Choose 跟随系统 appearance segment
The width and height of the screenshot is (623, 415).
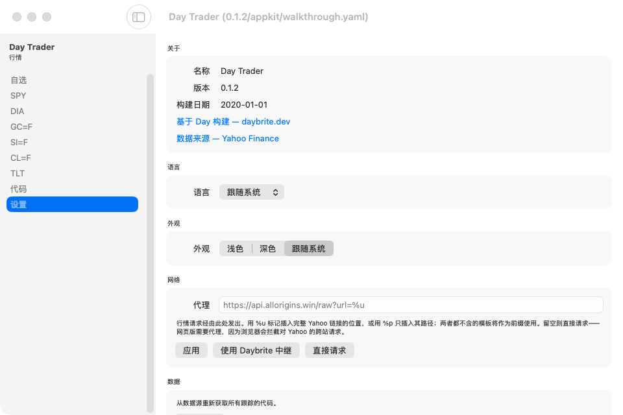click(x=309, y=248)
